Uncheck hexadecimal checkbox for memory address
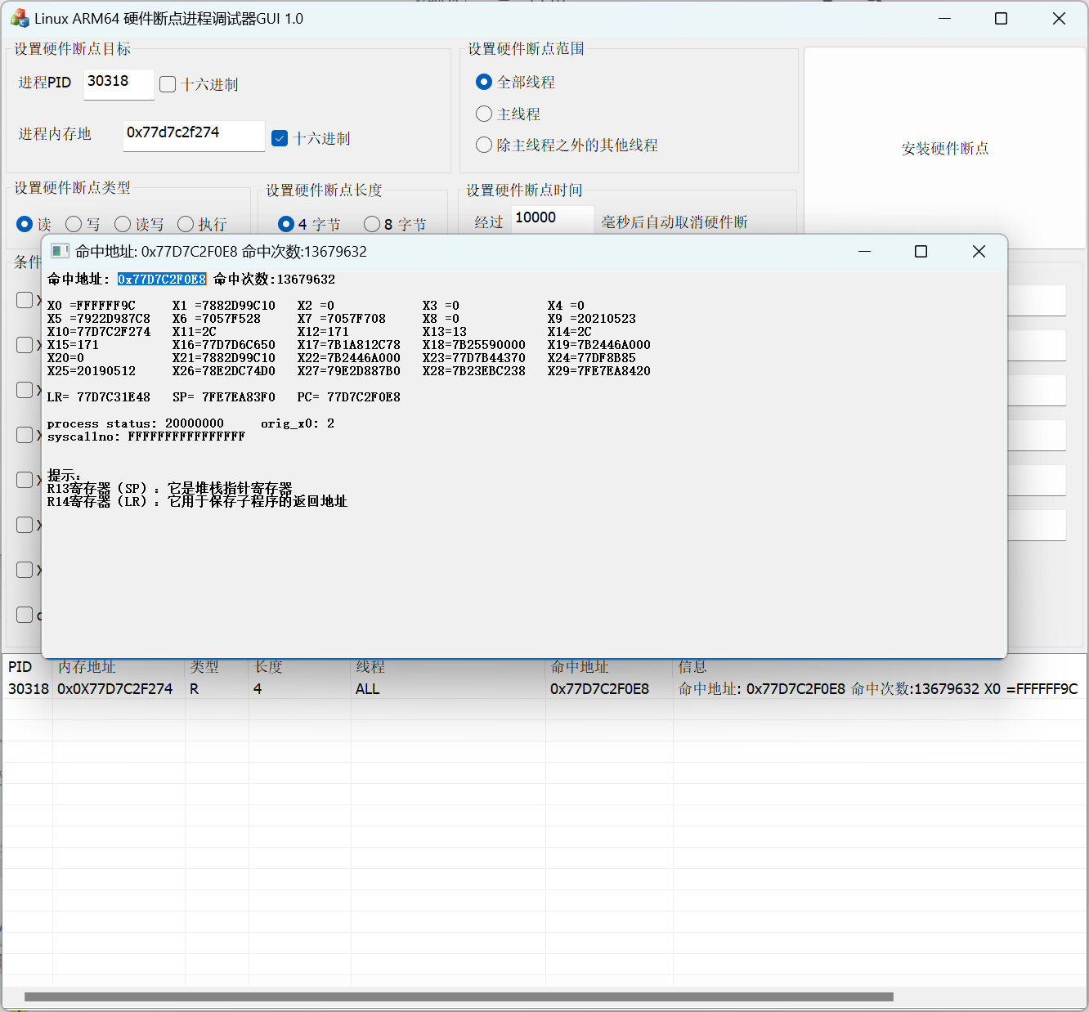 pyautogui.click(x=280, y=138)
